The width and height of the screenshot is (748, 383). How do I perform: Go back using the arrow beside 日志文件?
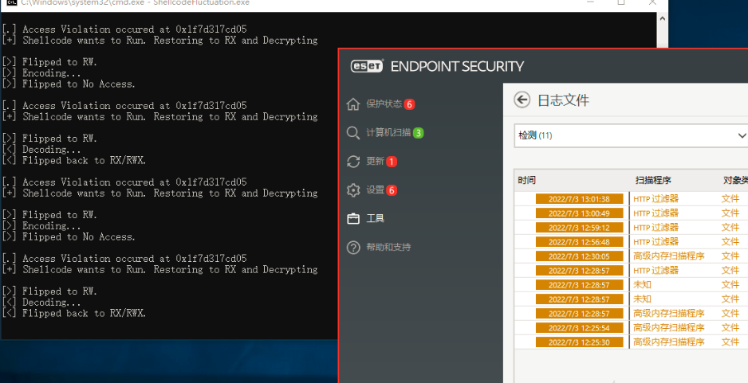(x=522, y=100)
